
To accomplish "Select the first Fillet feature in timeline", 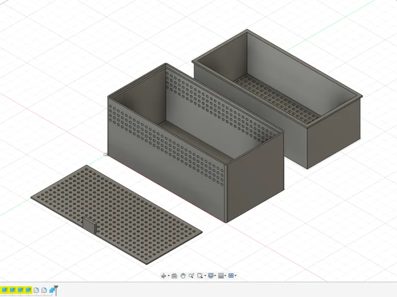I will pos(36,290).
